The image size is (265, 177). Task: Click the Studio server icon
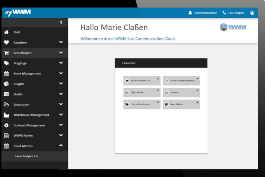click(x=6, y=94)
